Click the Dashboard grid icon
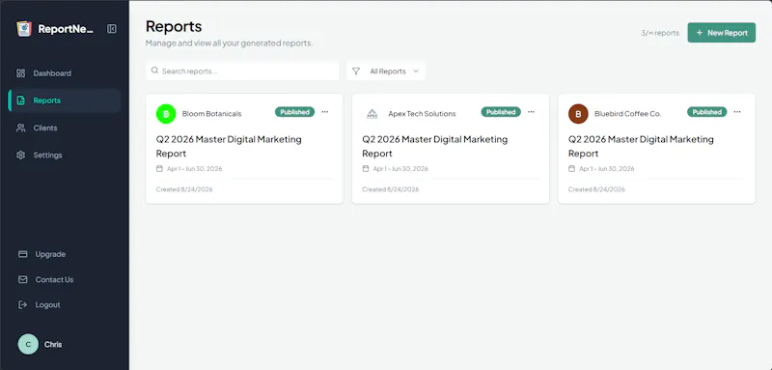772x370 pixels. 20,73
